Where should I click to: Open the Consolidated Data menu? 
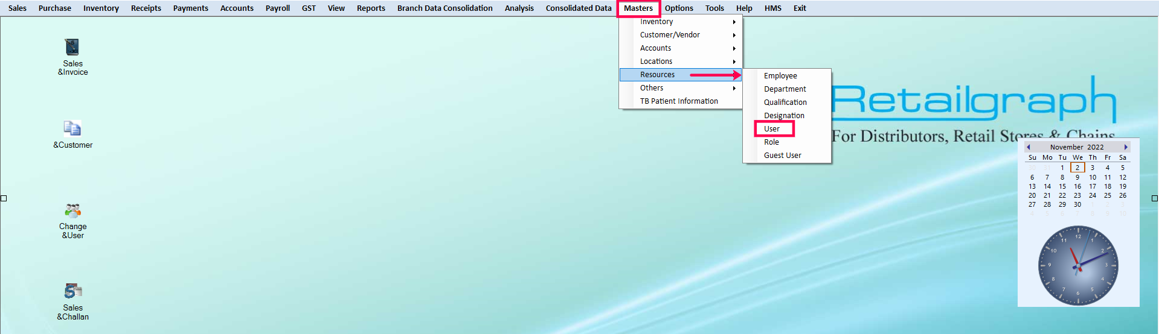click(579, 8)
